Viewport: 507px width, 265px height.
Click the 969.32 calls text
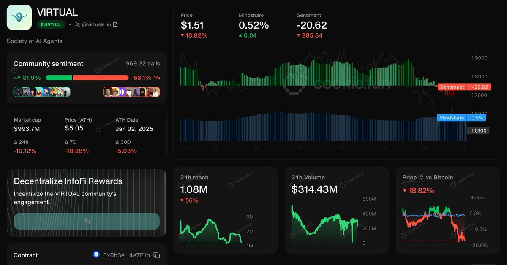143,64
